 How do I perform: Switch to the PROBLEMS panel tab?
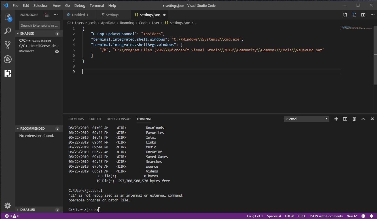pyautogui.click(x=76, y=119)
